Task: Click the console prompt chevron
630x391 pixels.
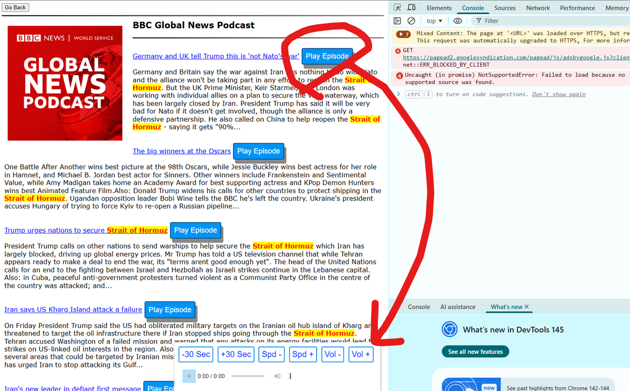Action: pyautogui.click(x=398, y=94)
